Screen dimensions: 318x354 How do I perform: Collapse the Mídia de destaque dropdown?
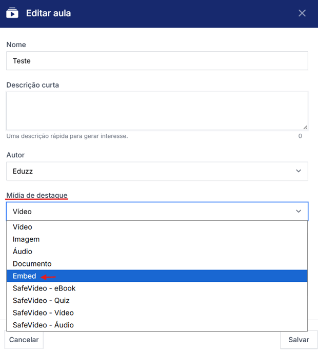coord(157,211)
